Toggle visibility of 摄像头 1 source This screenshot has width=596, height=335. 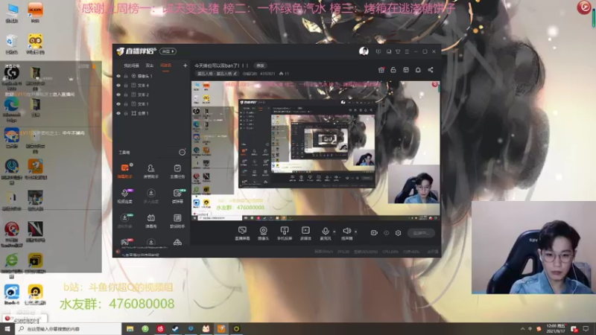coord(118,76)
